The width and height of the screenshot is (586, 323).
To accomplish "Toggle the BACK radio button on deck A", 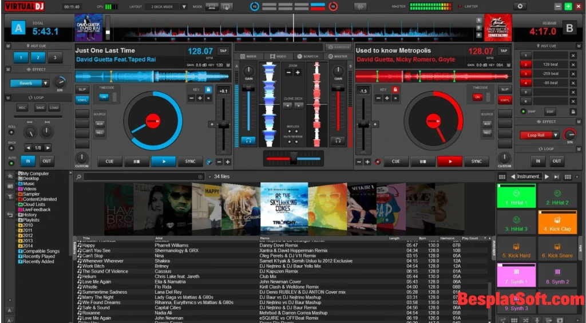I will coord(11,148).
